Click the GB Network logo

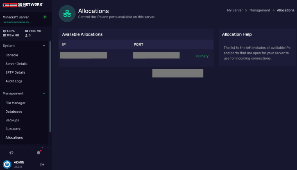(x=23, y=4)
